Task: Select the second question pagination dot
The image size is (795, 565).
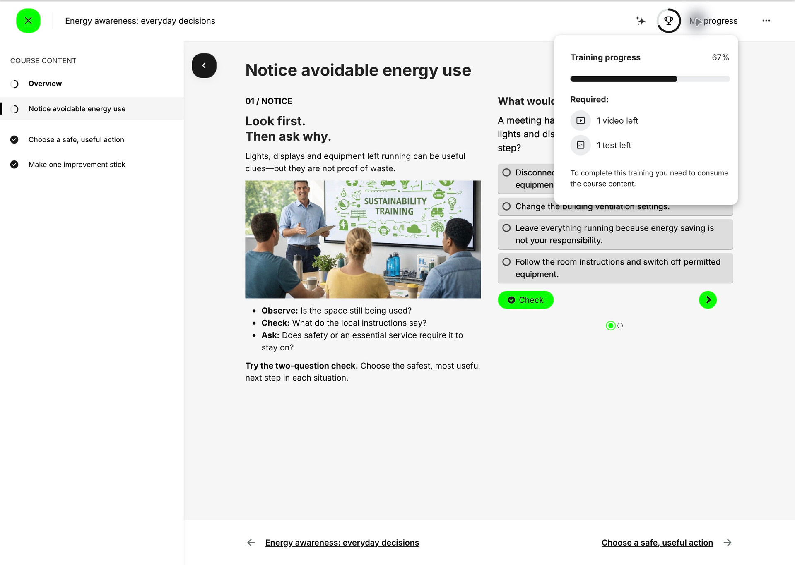Action: 620,326
